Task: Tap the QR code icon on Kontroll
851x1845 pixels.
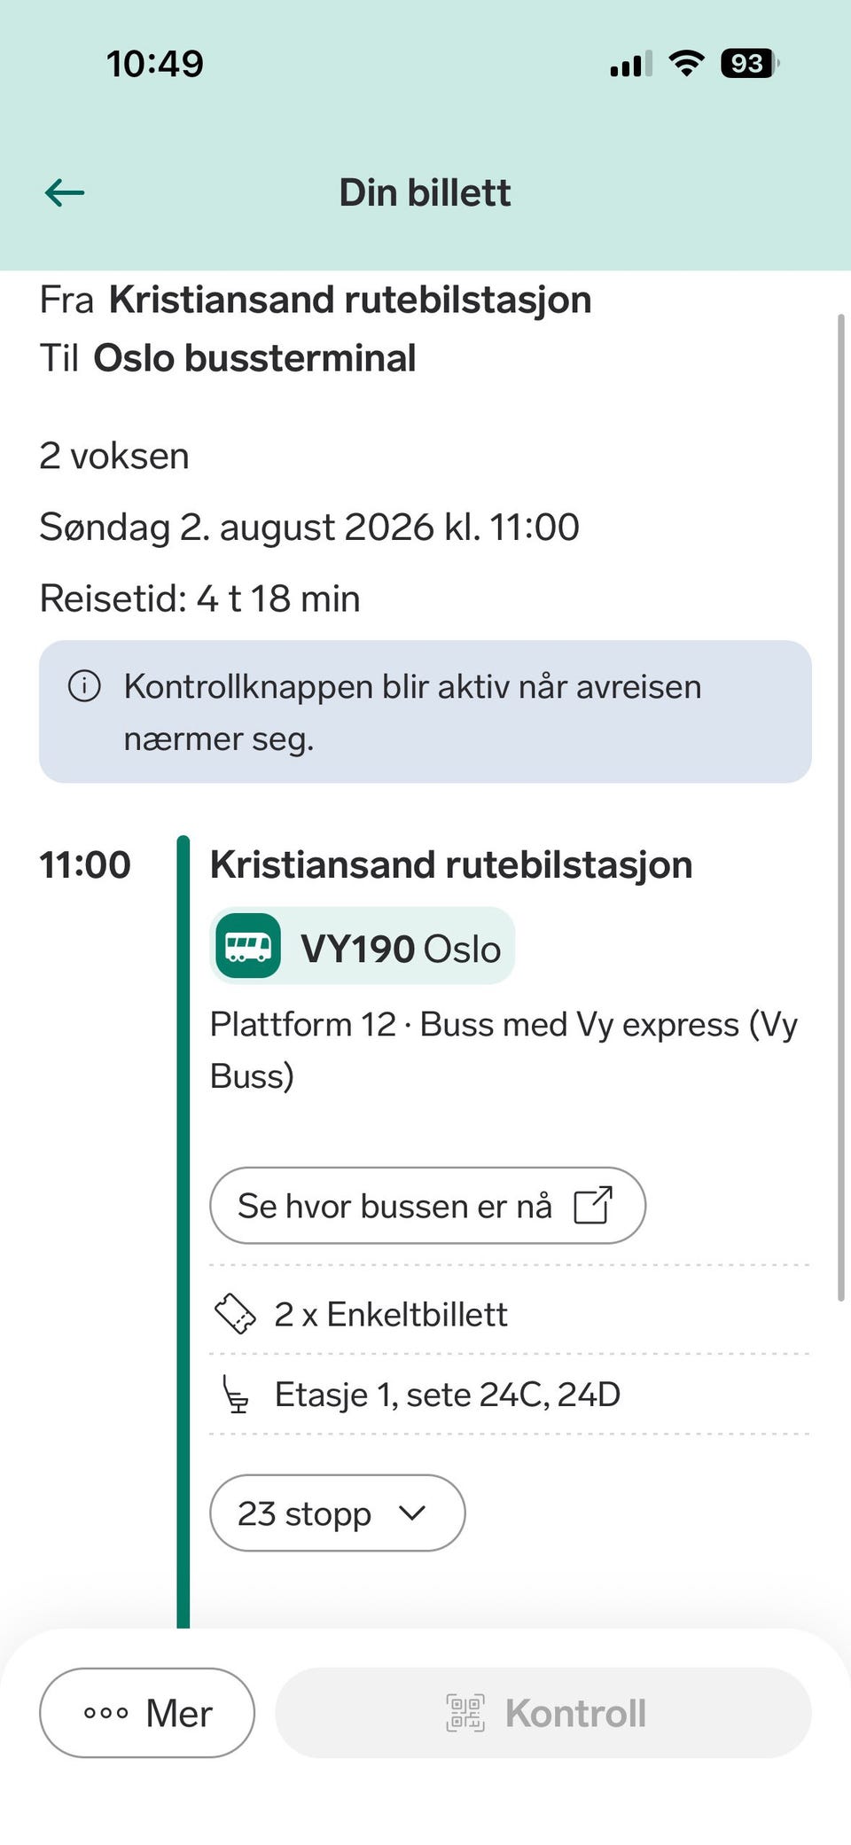Action: 465,1713
